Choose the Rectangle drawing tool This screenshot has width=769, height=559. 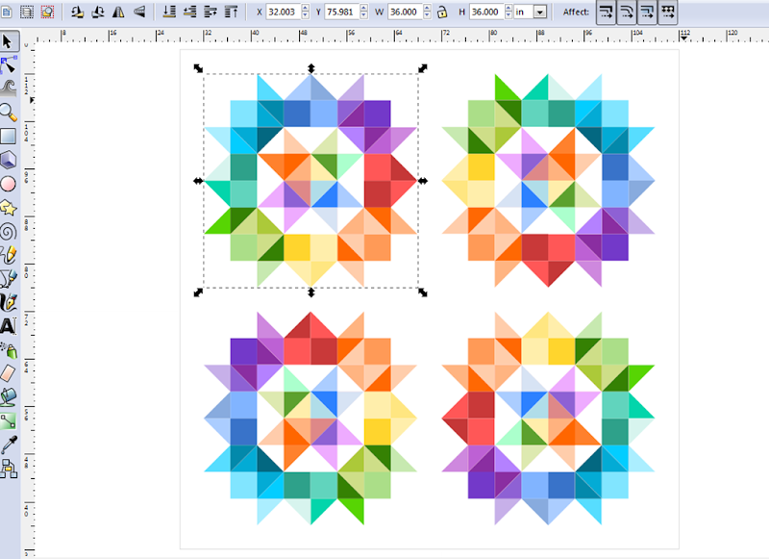click(9, 136)
